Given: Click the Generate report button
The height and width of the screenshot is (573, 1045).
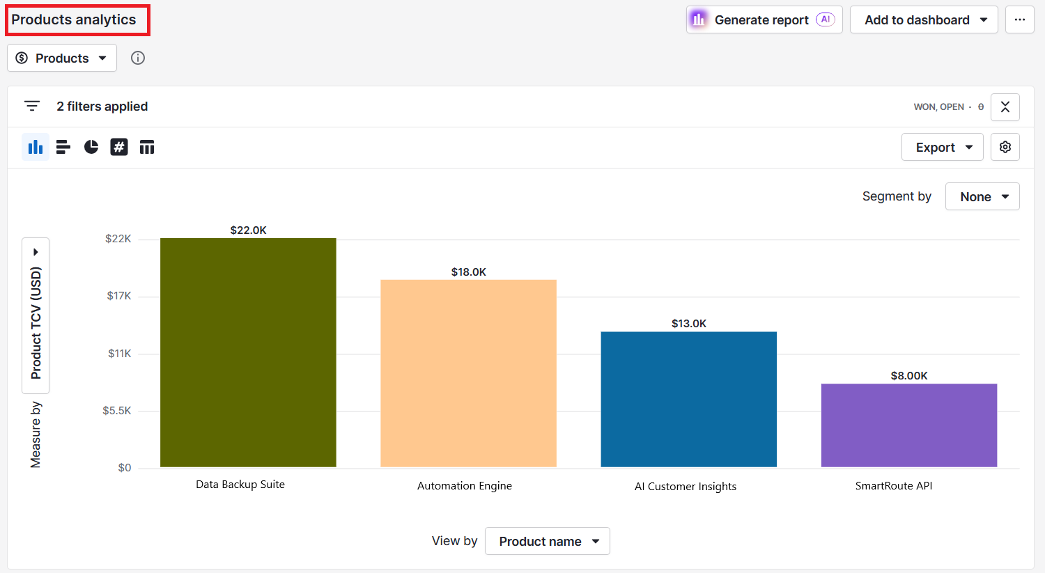Looking at the screenshot, I should (764, 19).
